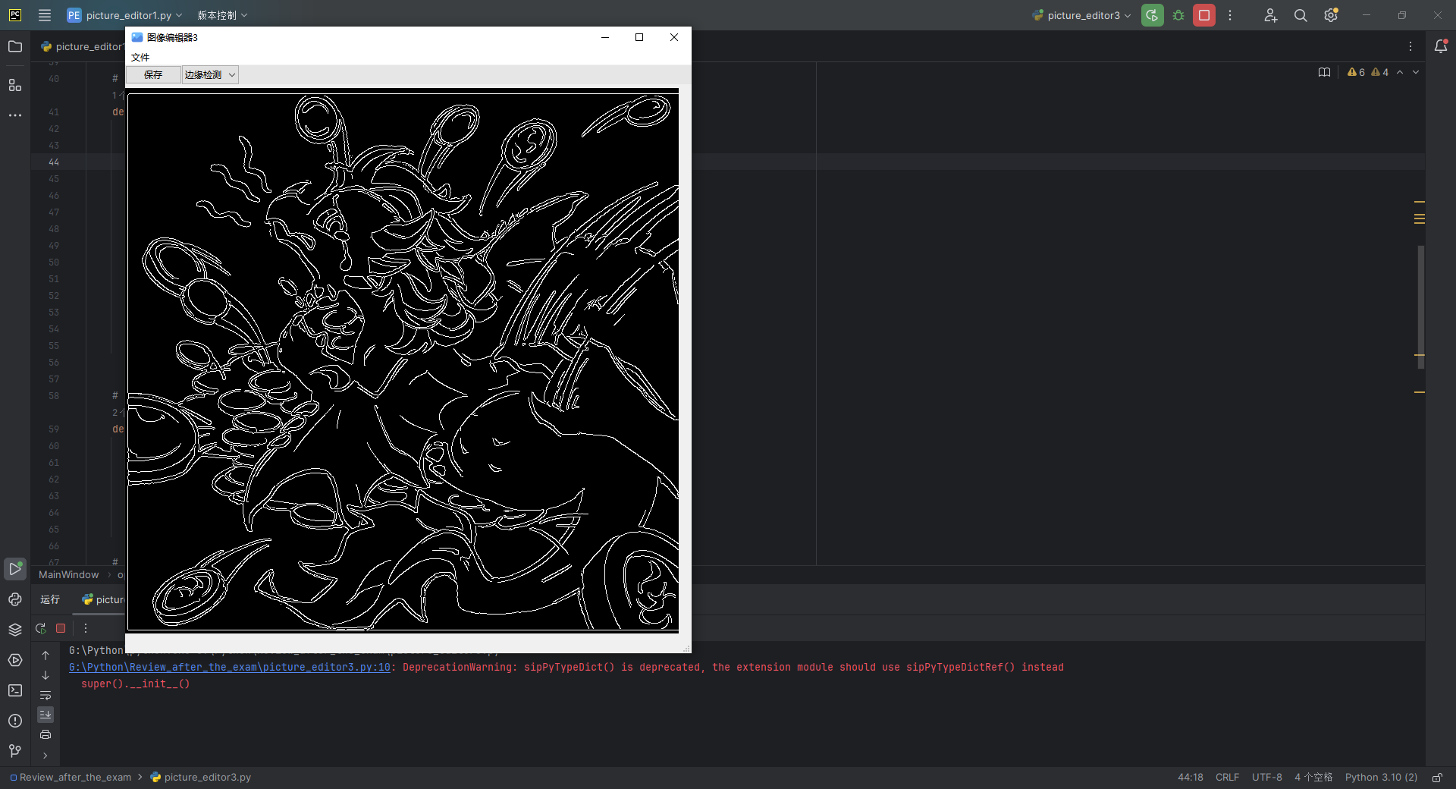The image size is (1456, 789).
Task: Minimize the 图像编辑器3 window
Action: point(605,37)
